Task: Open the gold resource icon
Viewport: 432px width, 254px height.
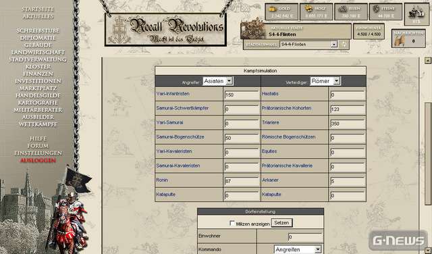Action: click(273, 9)
